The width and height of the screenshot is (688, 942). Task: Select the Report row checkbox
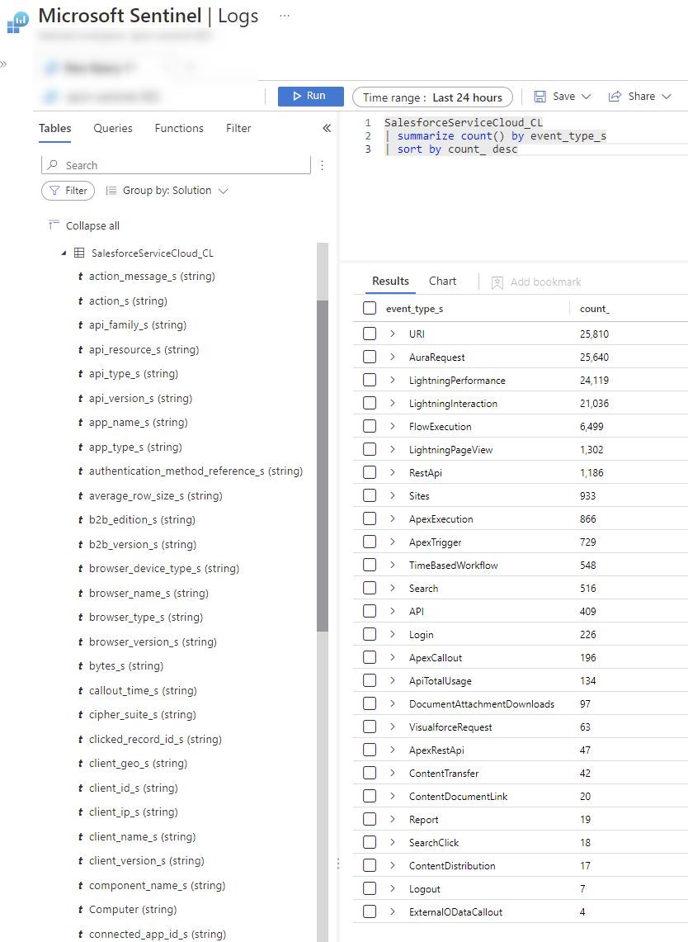click(x=370, y=820)
